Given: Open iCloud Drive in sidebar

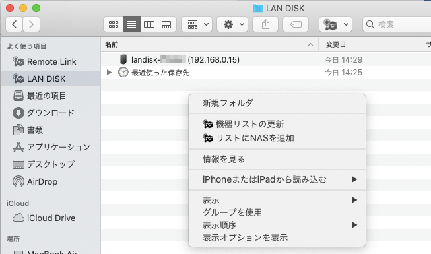Looking at the screenshot, I should [51, 218].
